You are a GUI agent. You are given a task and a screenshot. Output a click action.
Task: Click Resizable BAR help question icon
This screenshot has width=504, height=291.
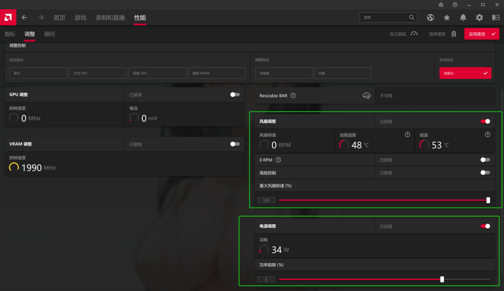[293, 95]
